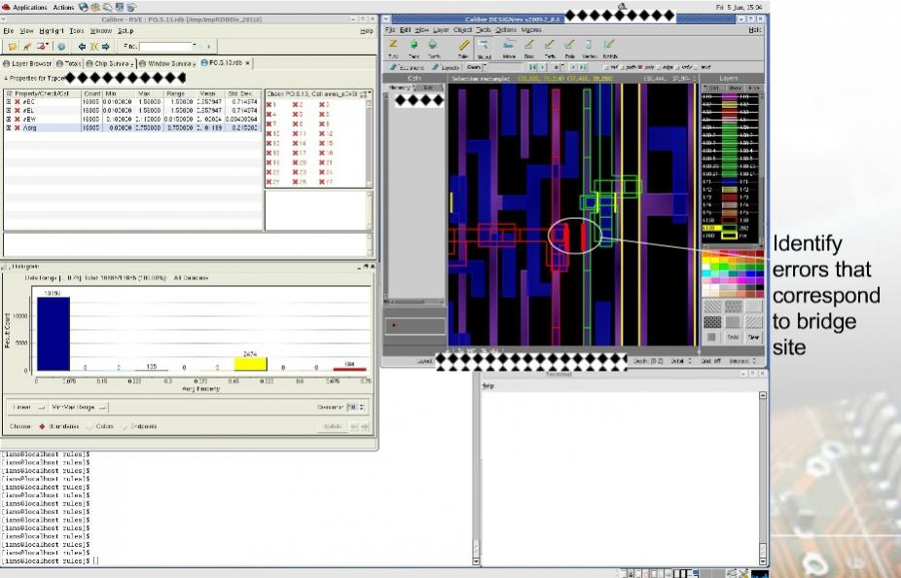Click the Hide button in Layers panel
Screen dimensions: 901x578
[x=754, y=88]
